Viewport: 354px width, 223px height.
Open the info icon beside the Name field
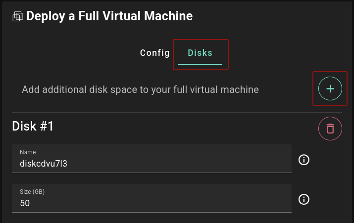[x=304, y=160]
